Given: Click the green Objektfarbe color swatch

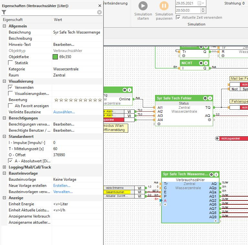Looking at the screenshot, I should [55, 57].
